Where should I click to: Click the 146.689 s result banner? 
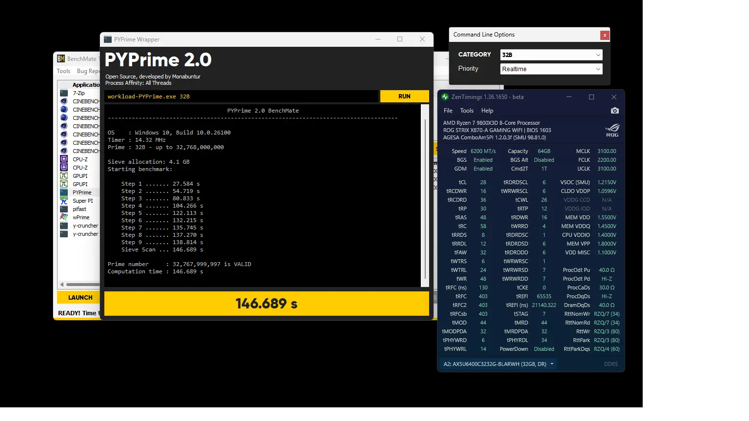click(267, 304)
